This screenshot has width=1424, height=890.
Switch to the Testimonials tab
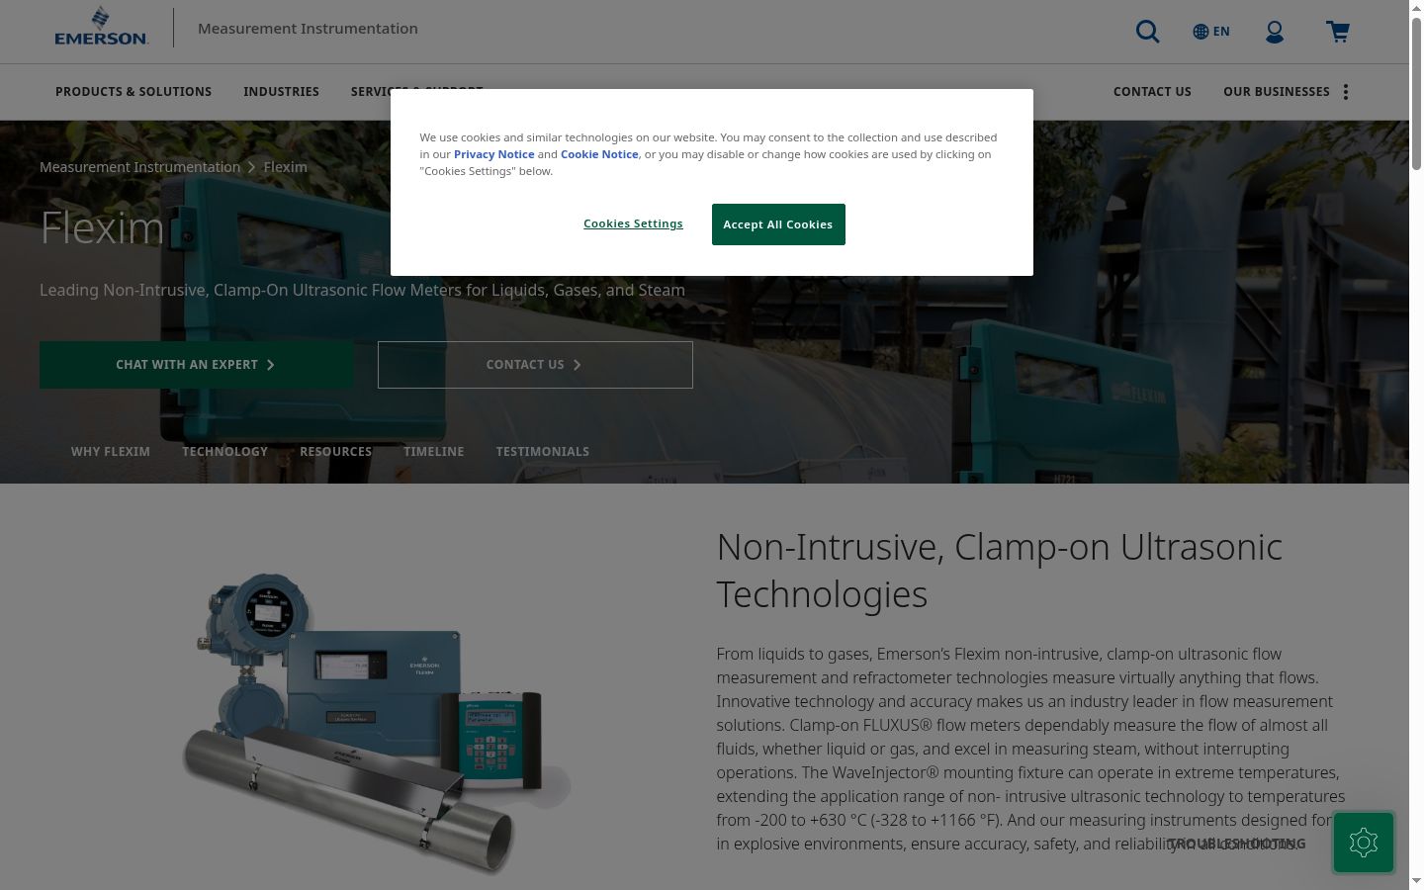click(543, 452)
